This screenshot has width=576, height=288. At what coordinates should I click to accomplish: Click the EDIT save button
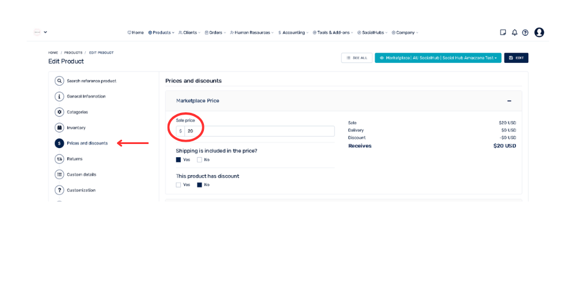tap(516, 58)
